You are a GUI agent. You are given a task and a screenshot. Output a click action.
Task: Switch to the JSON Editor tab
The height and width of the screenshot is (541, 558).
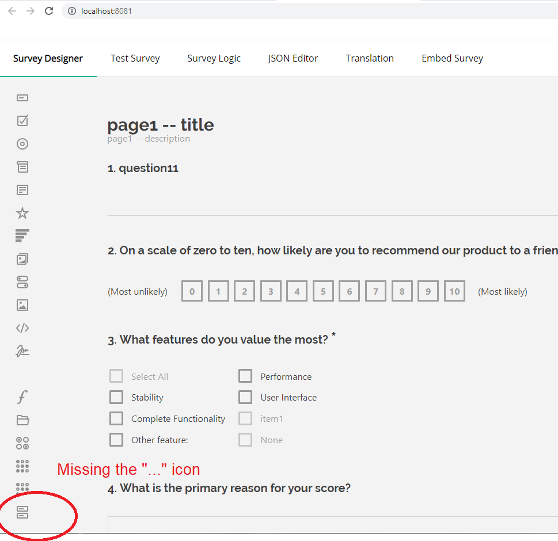tap(293, 58)
